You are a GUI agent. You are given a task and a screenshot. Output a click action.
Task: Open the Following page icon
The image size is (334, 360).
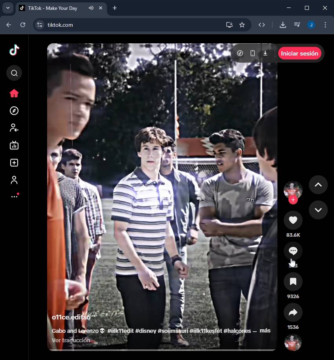pyautogui.click(x=14, y=128)
